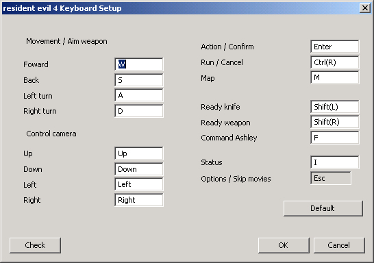374x263 pixels.
Task: Focus the Right turn key field
Action: tap(139, 111)
